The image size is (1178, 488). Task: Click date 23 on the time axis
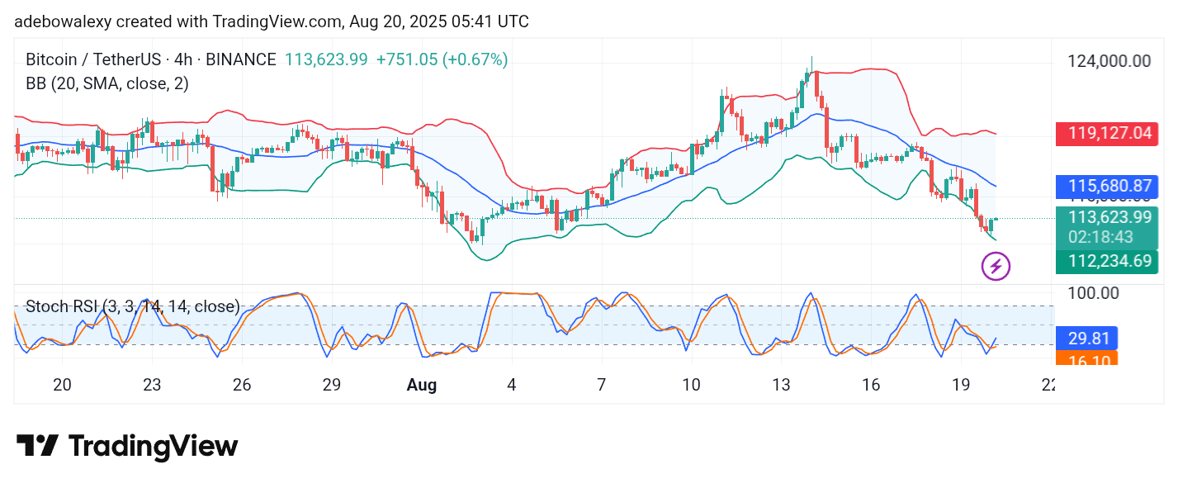coord(151,385)
